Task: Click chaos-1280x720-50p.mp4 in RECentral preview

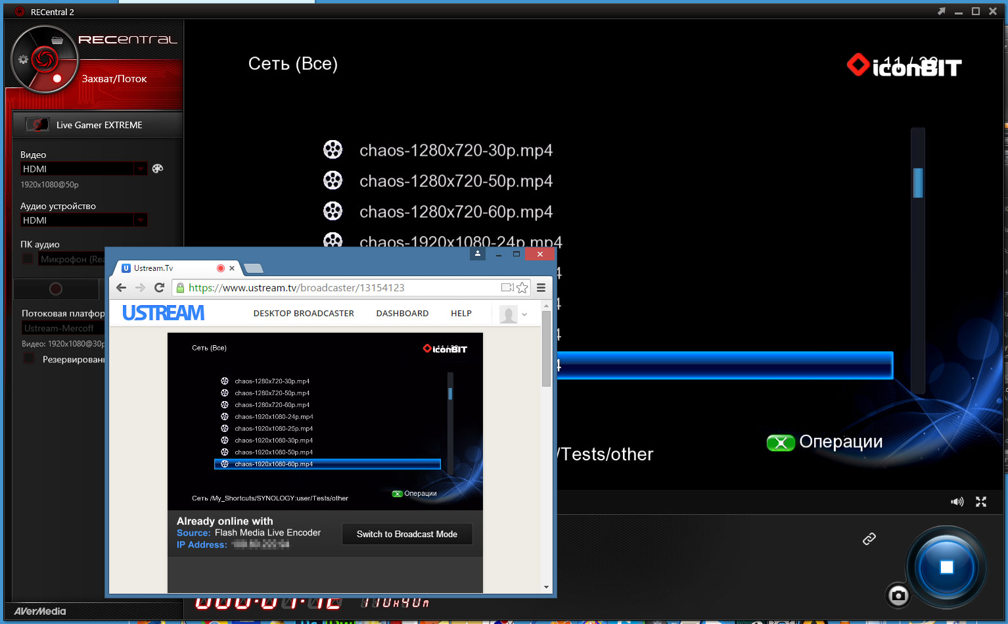Action: coord(456,181)
